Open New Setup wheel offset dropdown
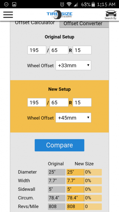 pos(73,118)
